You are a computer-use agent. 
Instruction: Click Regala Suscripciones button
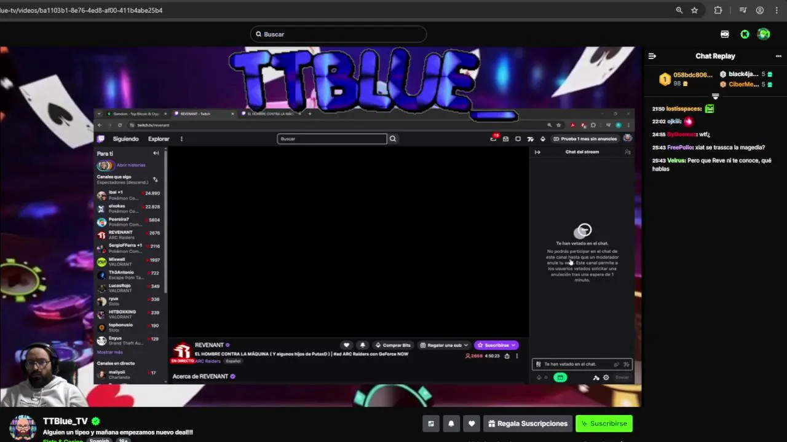pos(528,424)
